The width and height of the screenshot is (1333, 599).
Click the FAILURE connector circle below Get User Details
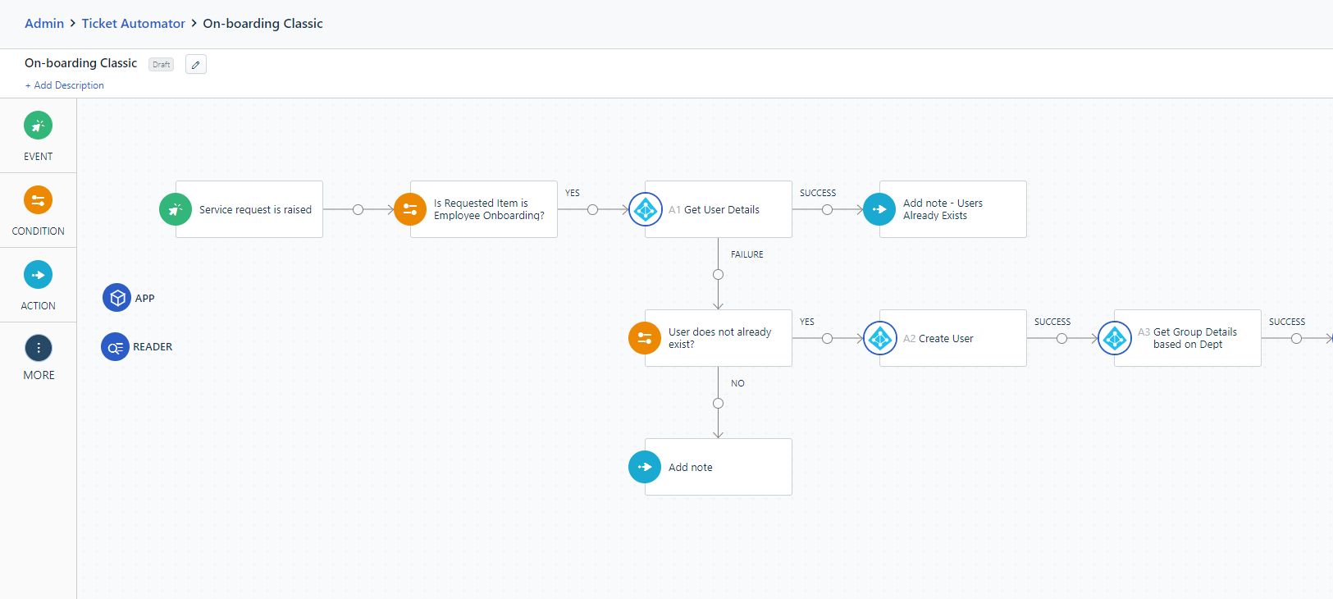click(x=719, y=275)
